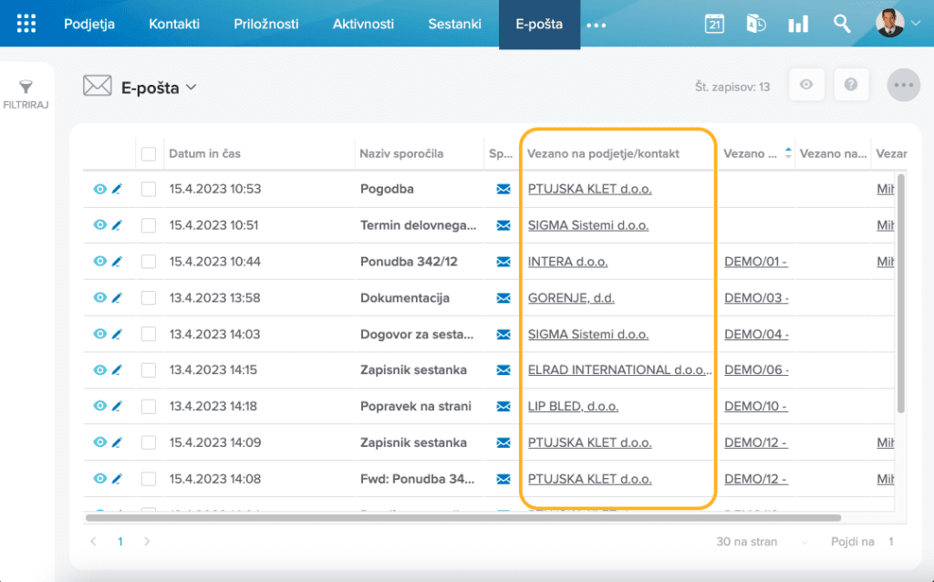Edit Dogovor za sesta... row pencil
Screen dimensions: 934x582
117,334
